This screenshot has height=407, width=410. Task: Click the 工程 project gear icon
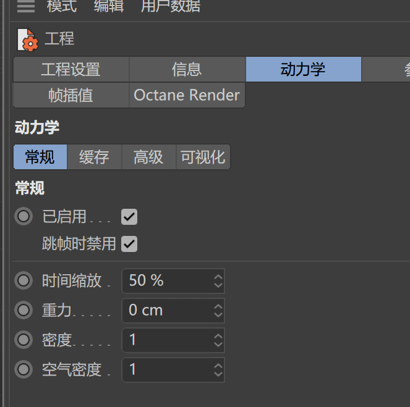tap(28, 40)
